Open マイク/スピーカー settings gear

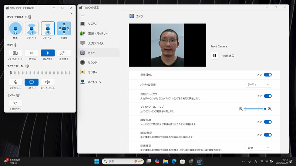27,66
